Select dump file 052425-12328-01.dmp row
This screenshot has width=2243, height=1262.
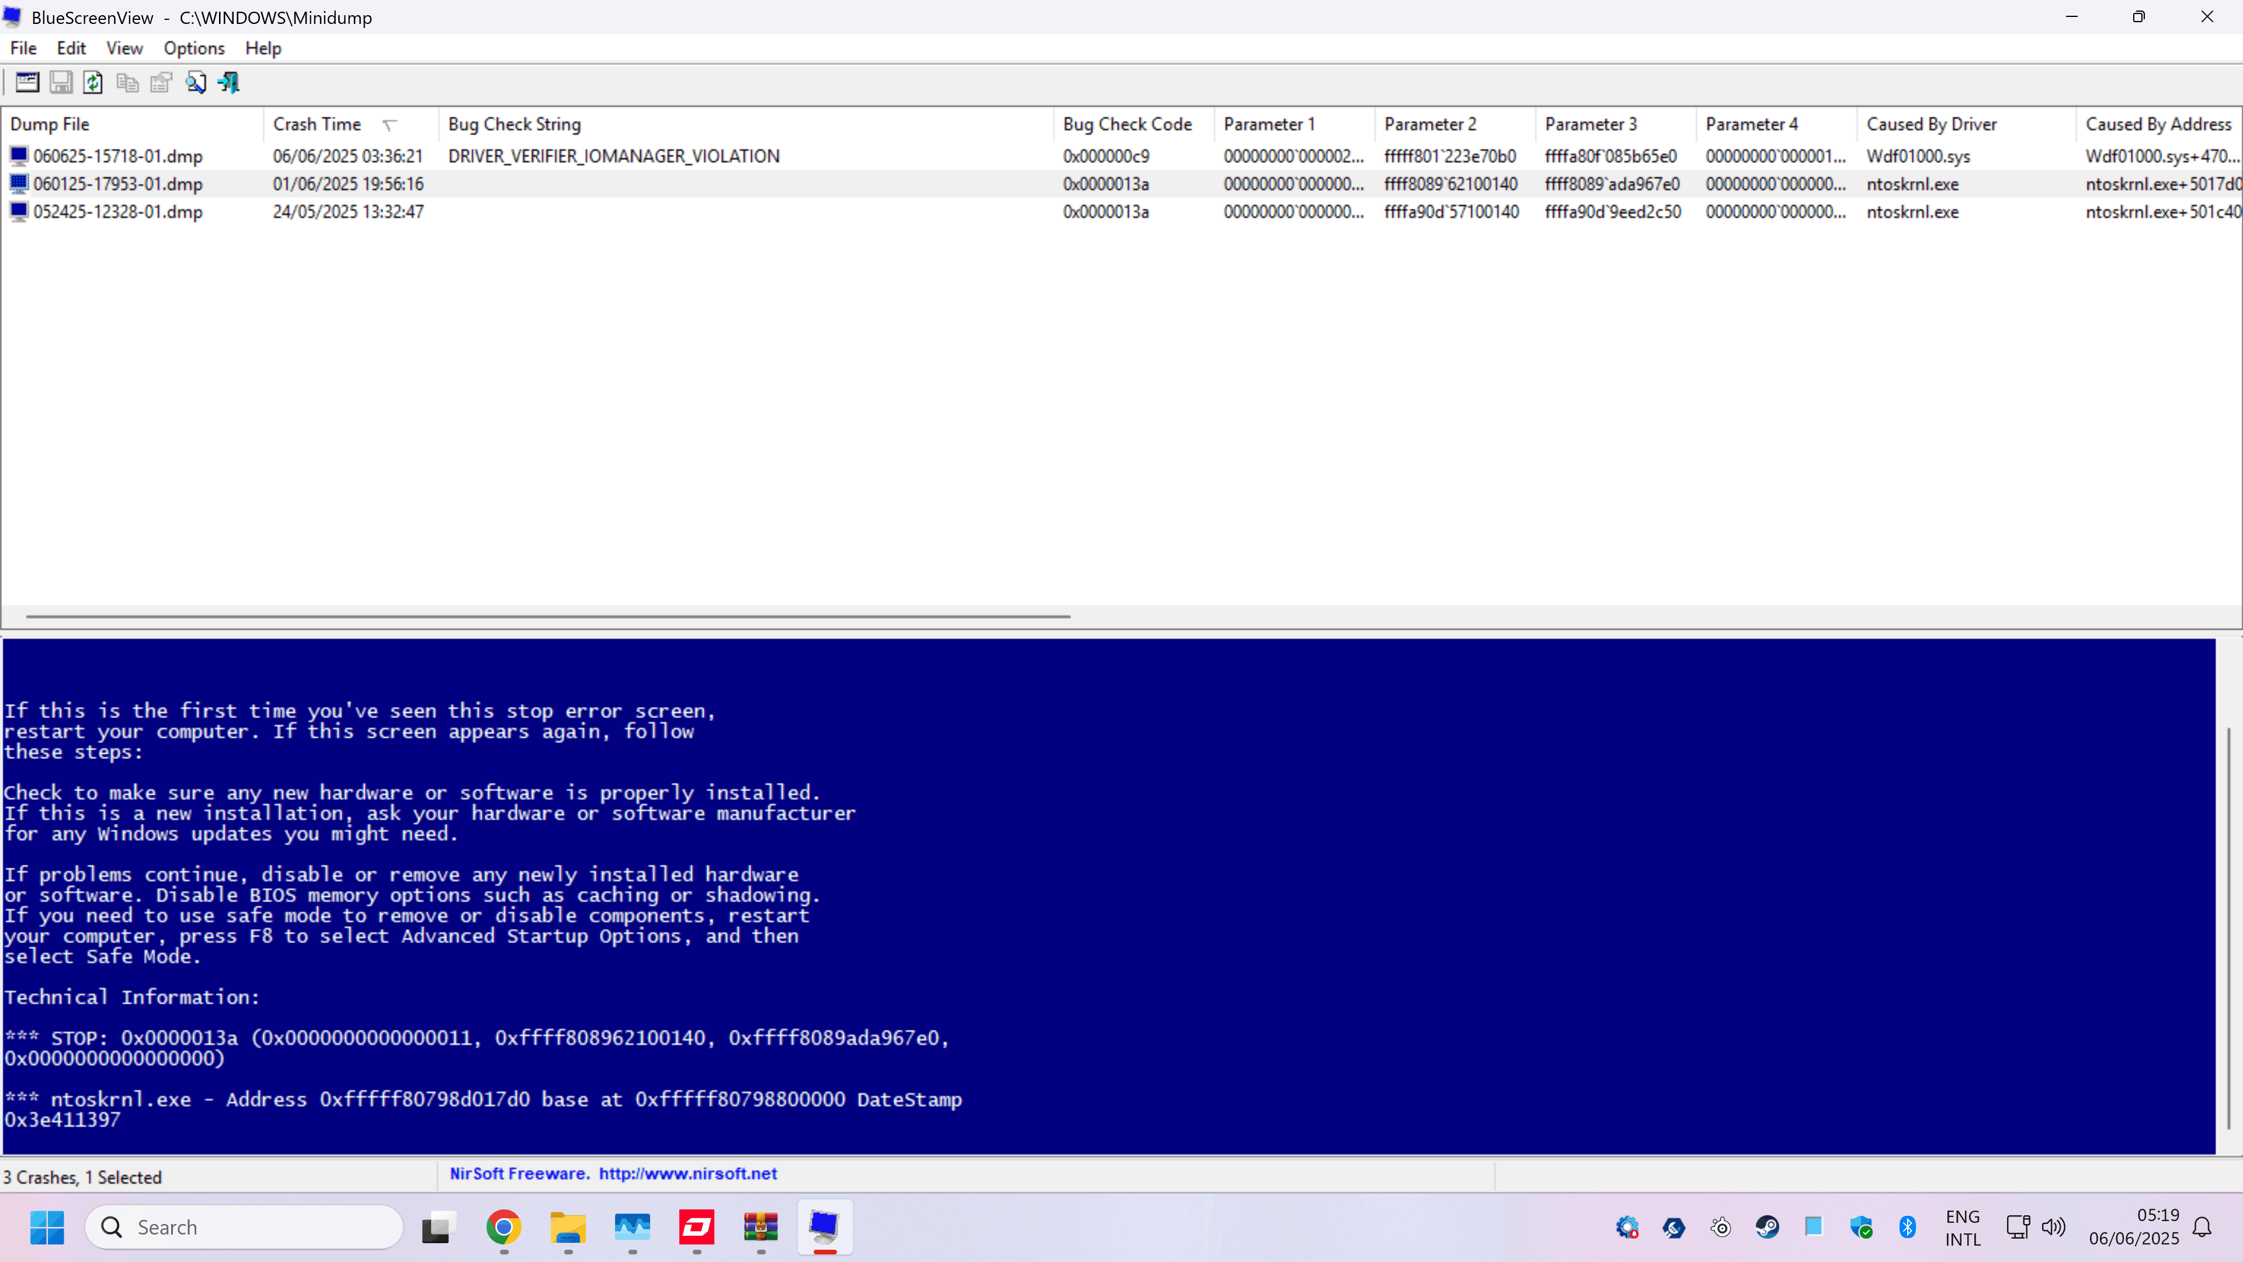117,213
